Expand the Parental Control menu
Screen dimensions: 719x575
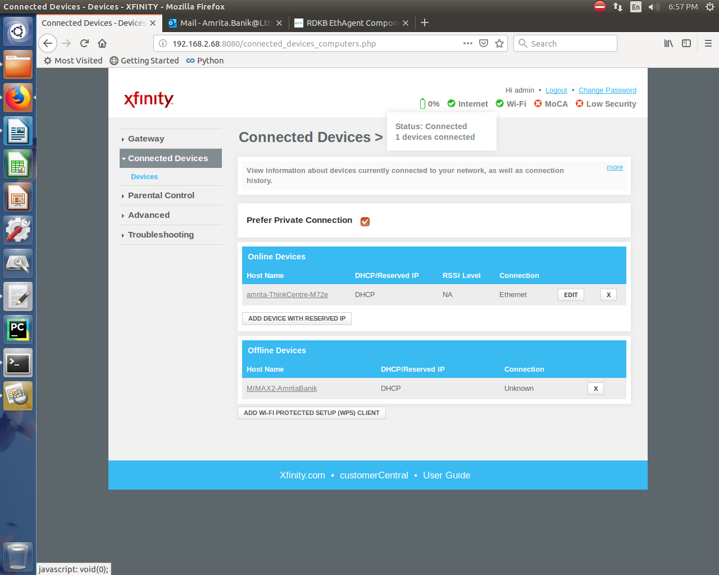pyautogui.click(x=161, y=195)
